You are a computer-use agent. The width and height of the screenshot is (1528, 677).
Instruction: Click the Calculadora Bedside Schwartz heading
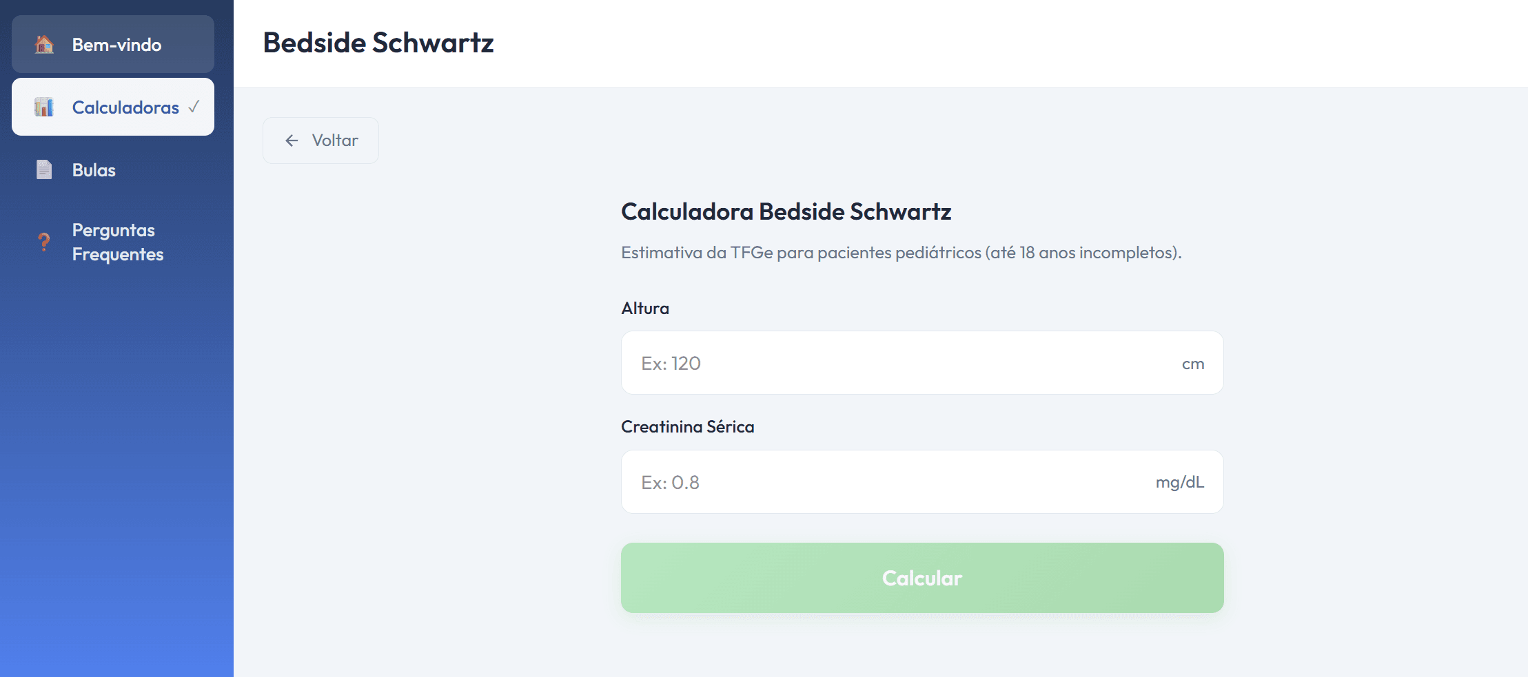pyautogui.click(x=786, y=211)
